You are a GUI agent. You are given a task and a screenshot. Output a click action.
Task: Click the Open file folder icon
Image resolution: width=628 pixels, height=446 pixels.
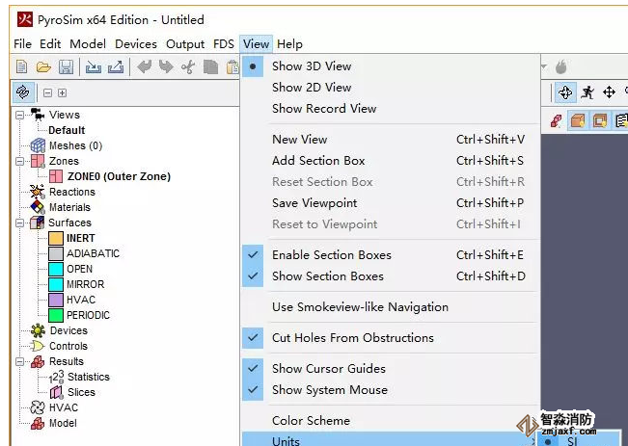43,66
